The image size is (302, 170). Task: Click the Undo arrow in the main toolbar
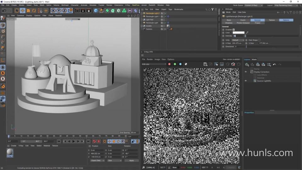coord(4,11)
